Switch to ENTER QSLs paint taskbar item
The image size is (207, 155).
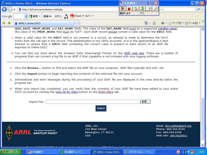click(x=139, y=152)
